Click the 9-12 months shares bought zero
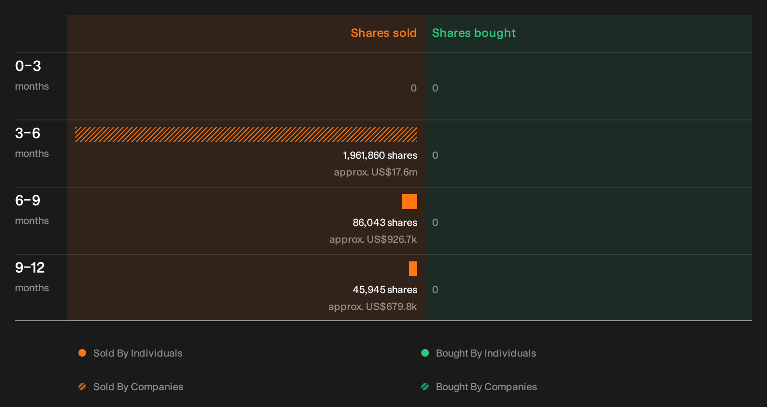 tap(435, 290)
